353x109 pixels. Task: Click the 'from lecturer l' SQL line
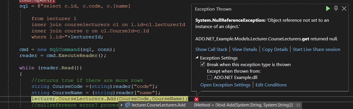(x=54, y=18)
